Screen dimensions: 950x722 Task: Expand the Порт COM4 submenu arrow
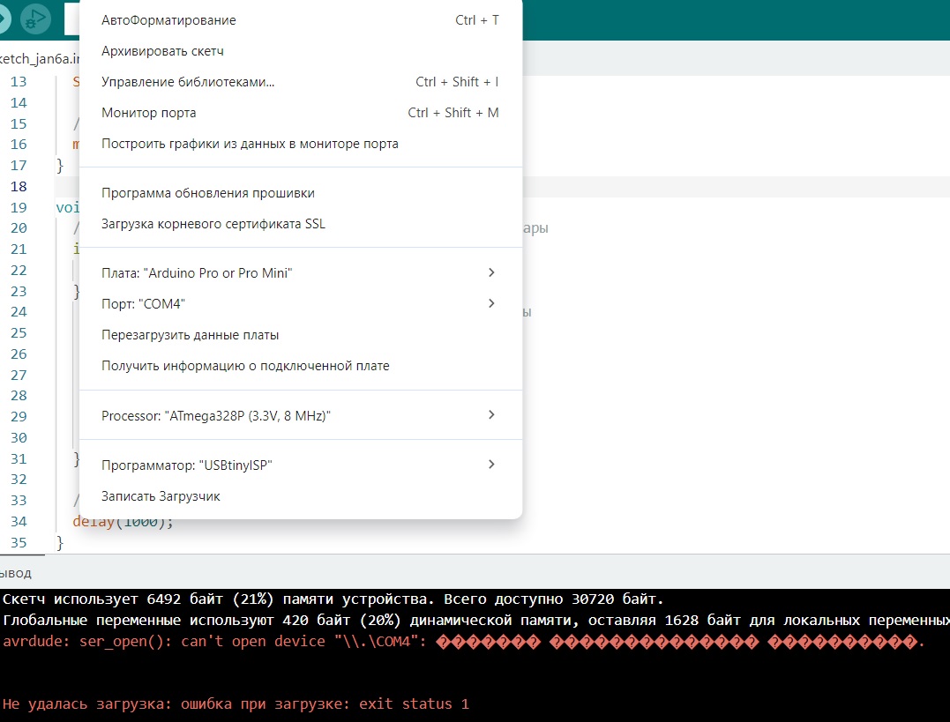(x=491, y=304)
